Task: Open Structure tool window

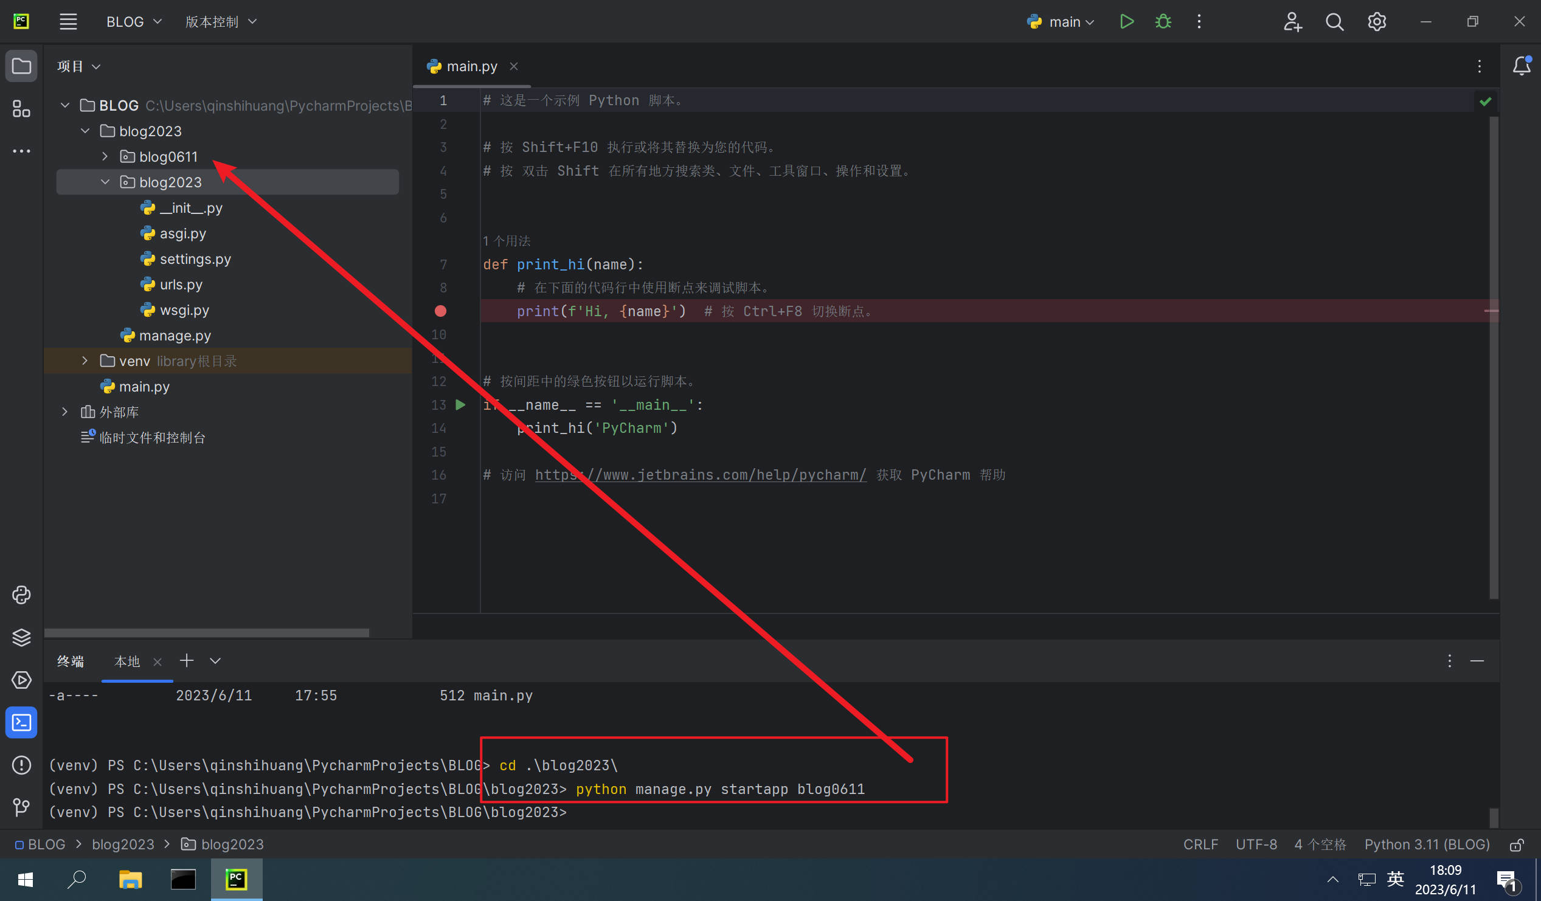Action: 21,109
